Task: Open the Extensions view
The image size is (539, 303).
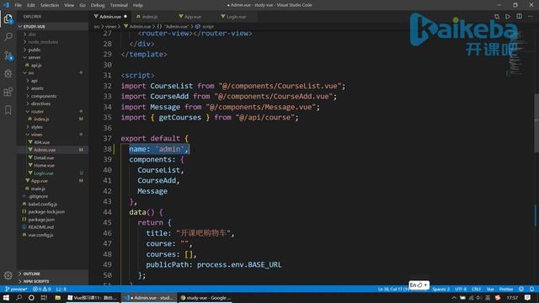Action: (x=8, y=92)
